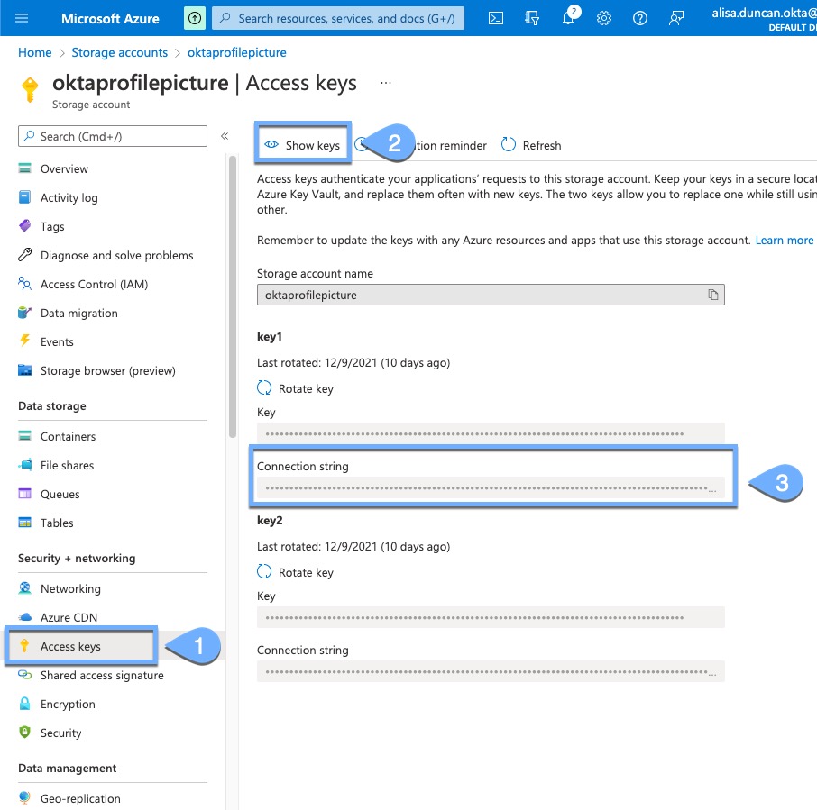
Task: Open Containers under Data storage
Action: (x=68, y=437)
